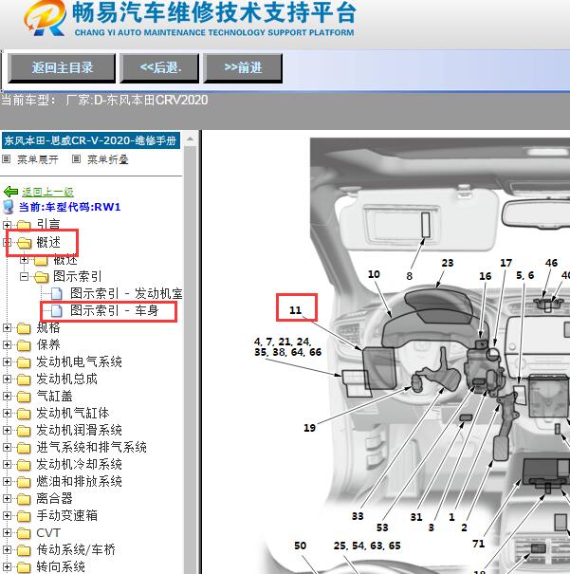Click the computer icon beside 当前:车型代码:RW1
Screen dimensions: 570x574
coord(8,207)
